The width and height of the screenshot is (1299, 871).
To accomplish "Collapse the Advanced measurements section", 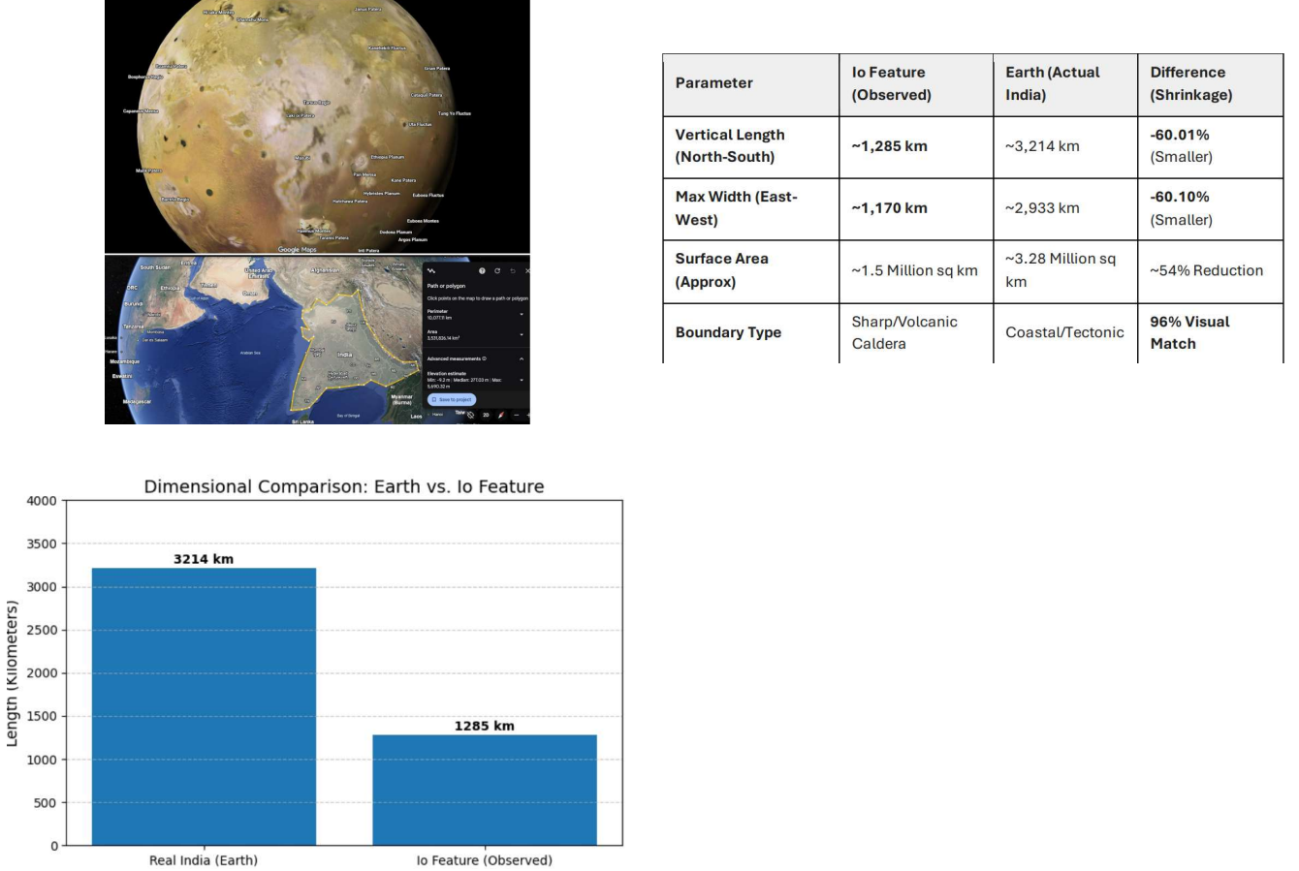I will coord(522,358).
